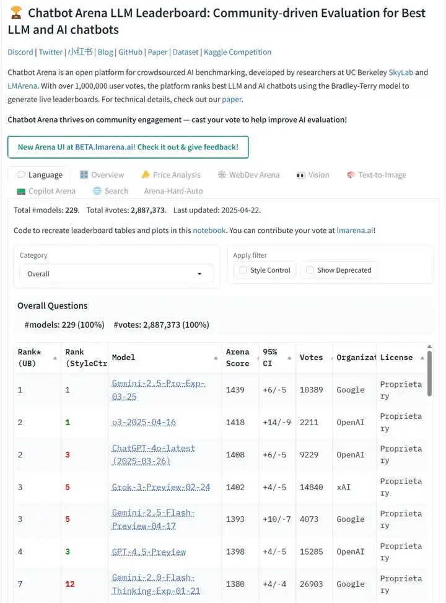The image size is (446, 603).
Task: Open ChatGPT-4o-latest (2025-03-26) model link
Action: pos(154,454)
